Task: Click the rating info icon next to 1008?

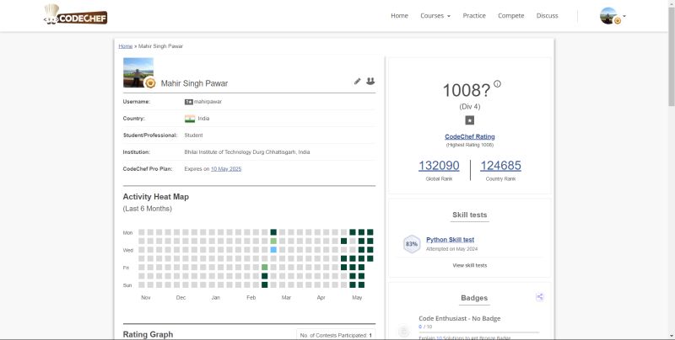Action: (x=497, y=84)
